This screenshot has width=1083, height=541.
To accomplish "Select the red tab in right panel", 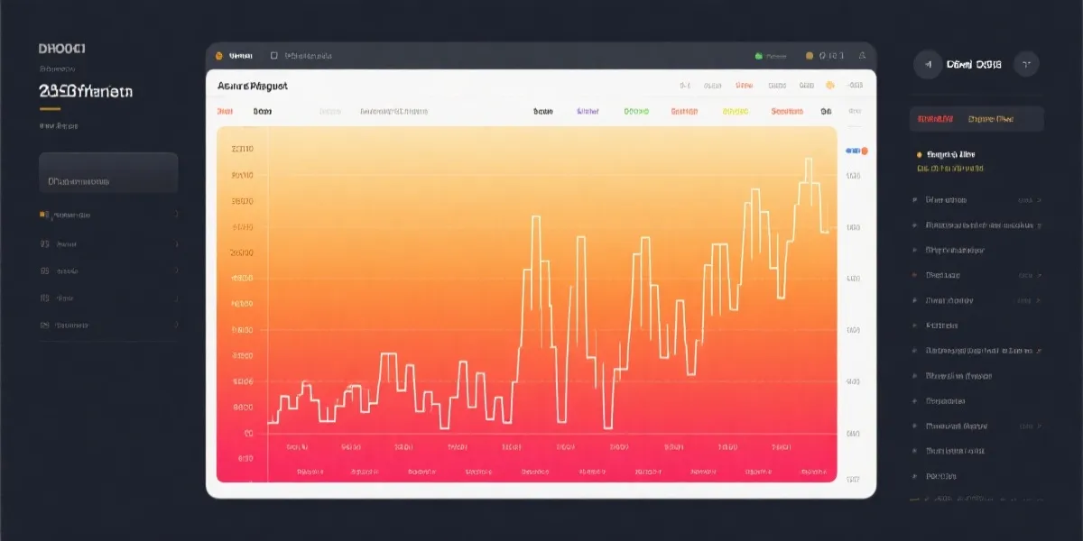I will [935, 119].
